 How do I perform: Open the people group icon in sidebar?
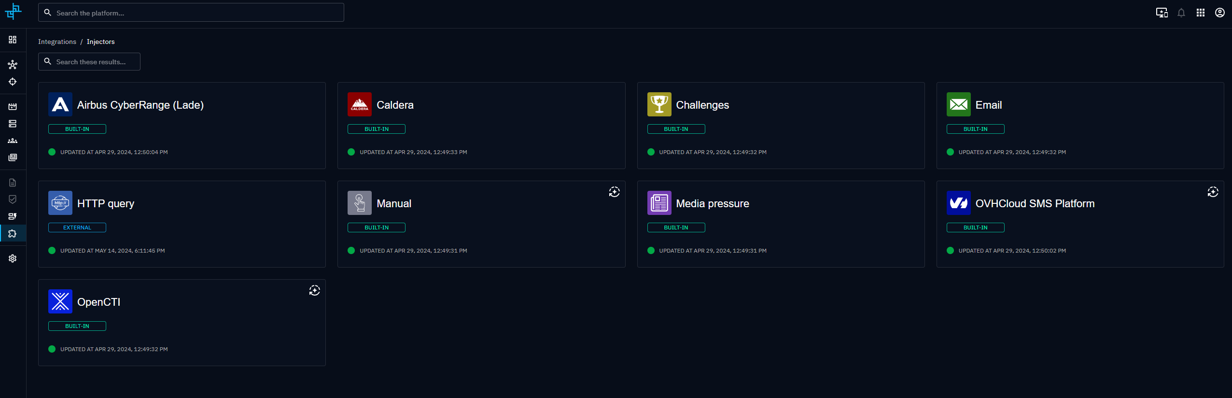pyautogui.click(x=13, y=141)
